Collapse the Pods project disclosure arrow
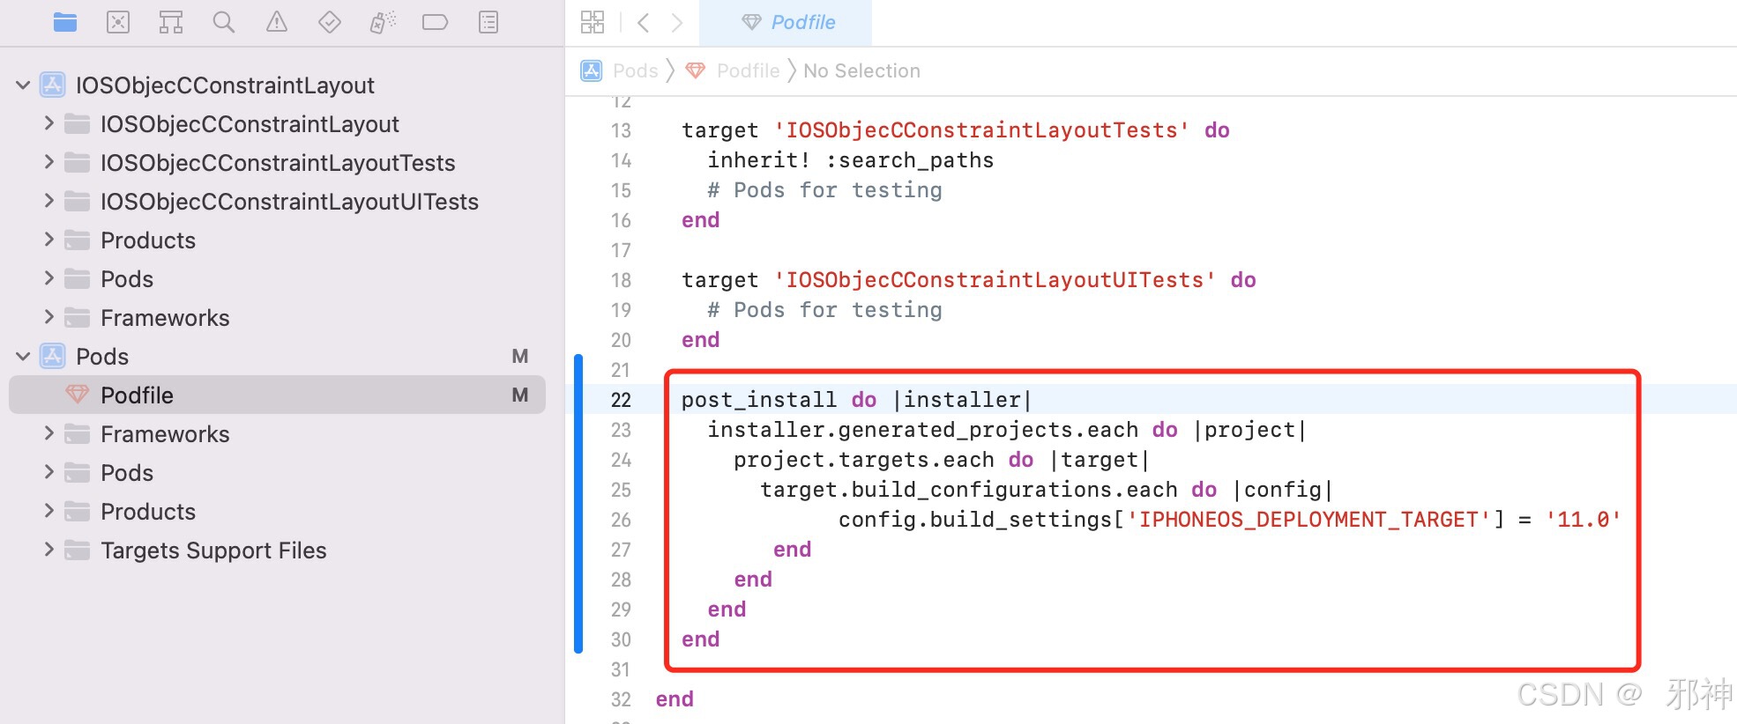The width and height of the screenshot is (1737, 724). [24, 357]
